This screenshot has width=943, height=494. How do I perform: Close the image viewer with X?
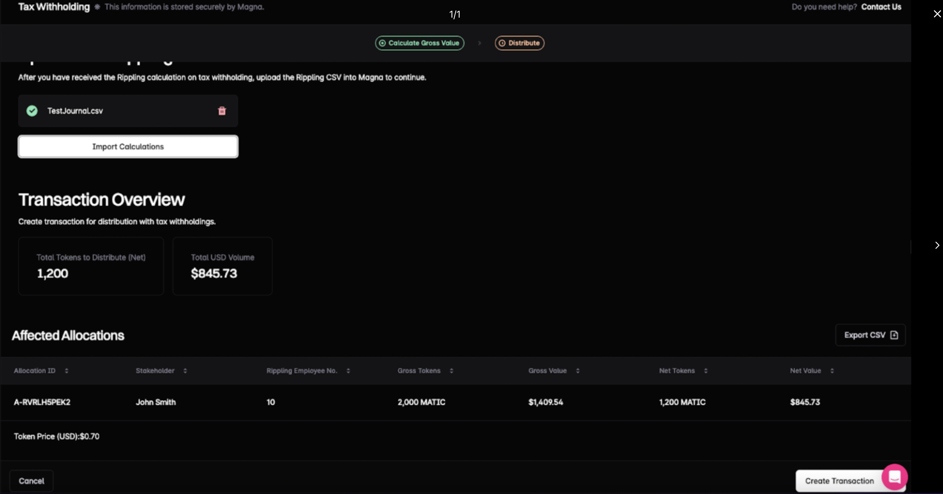[x=937, y=14]
